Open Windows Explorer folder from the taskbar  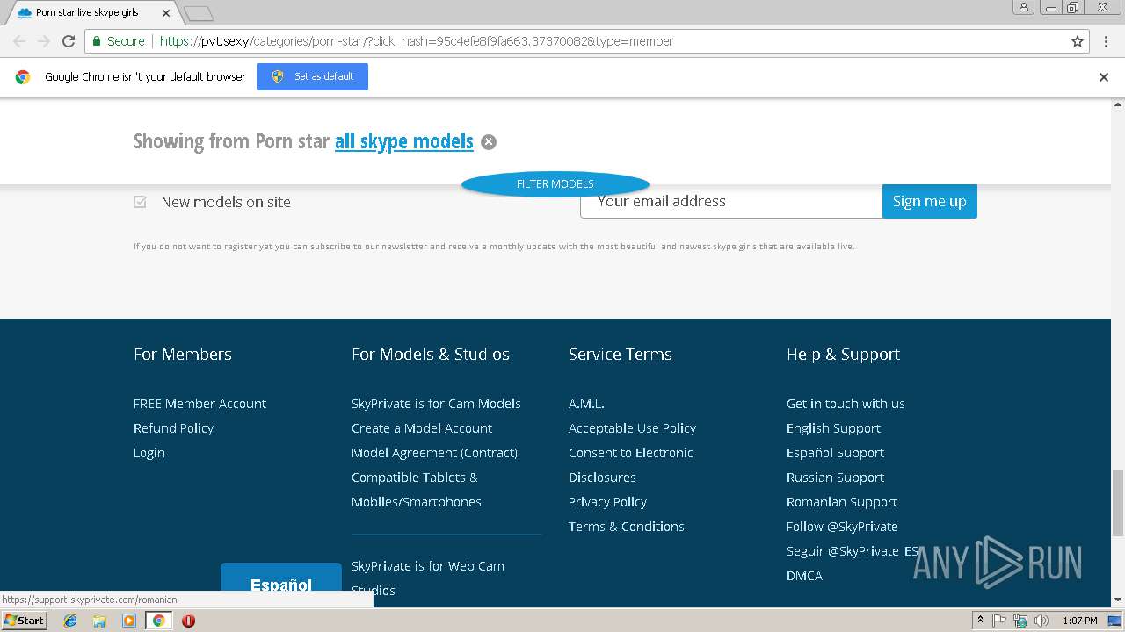point(99,621)
